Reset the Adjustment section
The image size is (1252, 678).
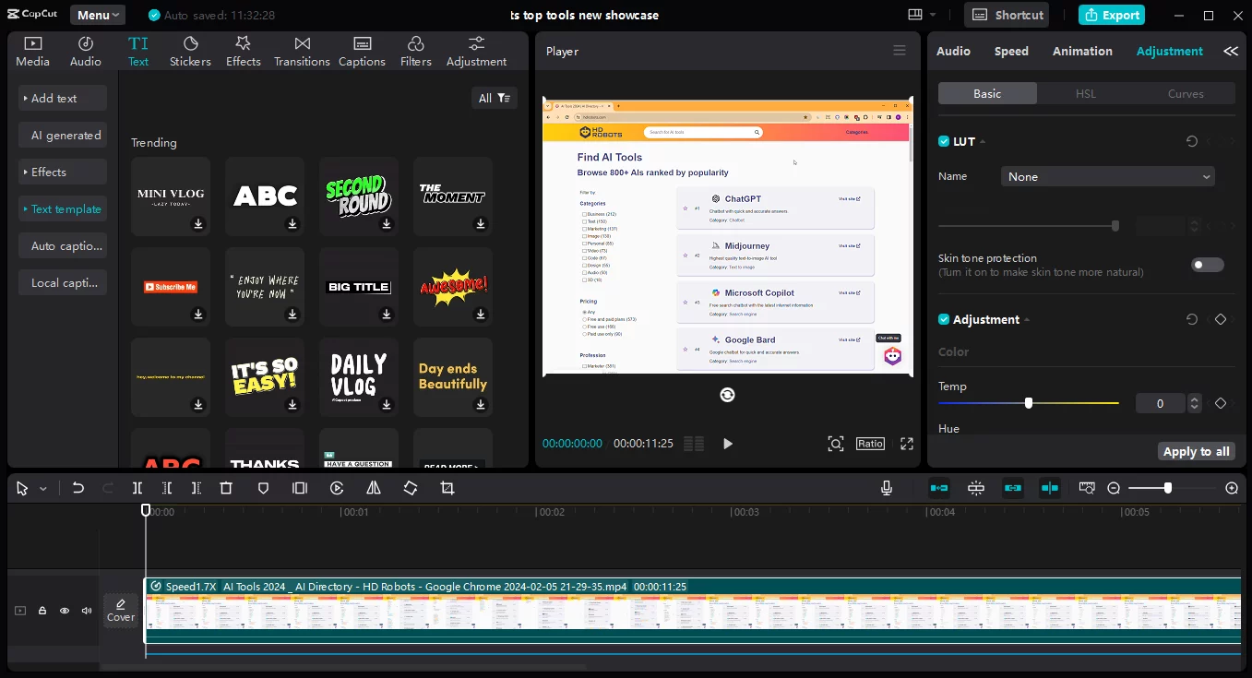(x=1192, y=319)
